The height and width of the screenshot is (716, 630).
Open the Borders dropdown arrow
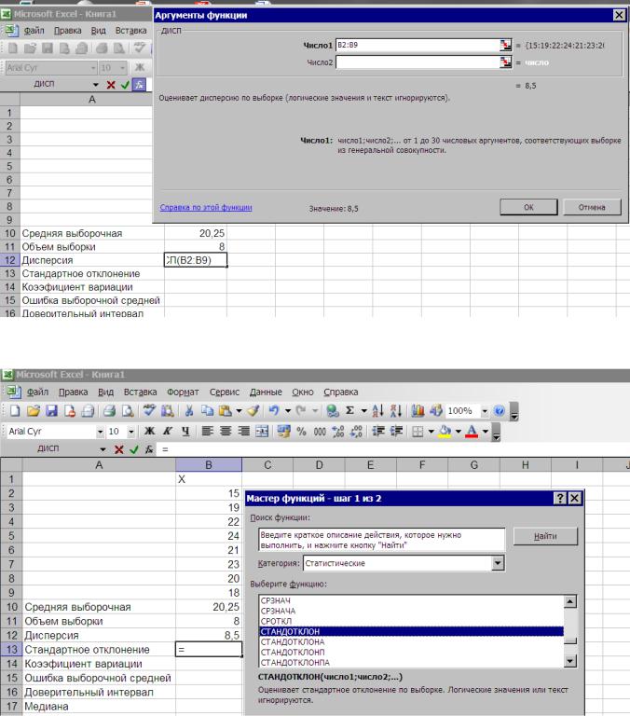pyautogui.click(x=431, y=431)
